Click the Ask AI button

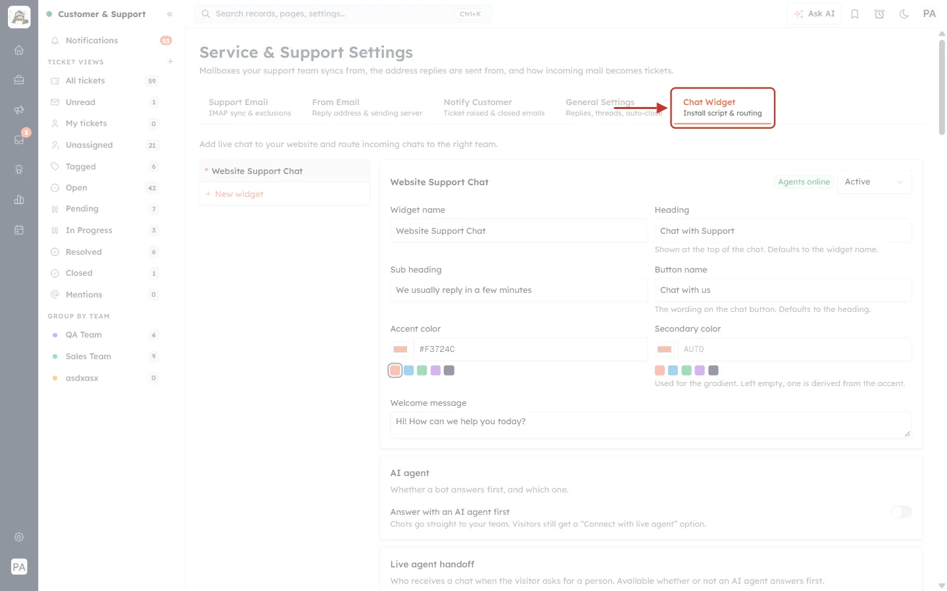pos(814,14)
